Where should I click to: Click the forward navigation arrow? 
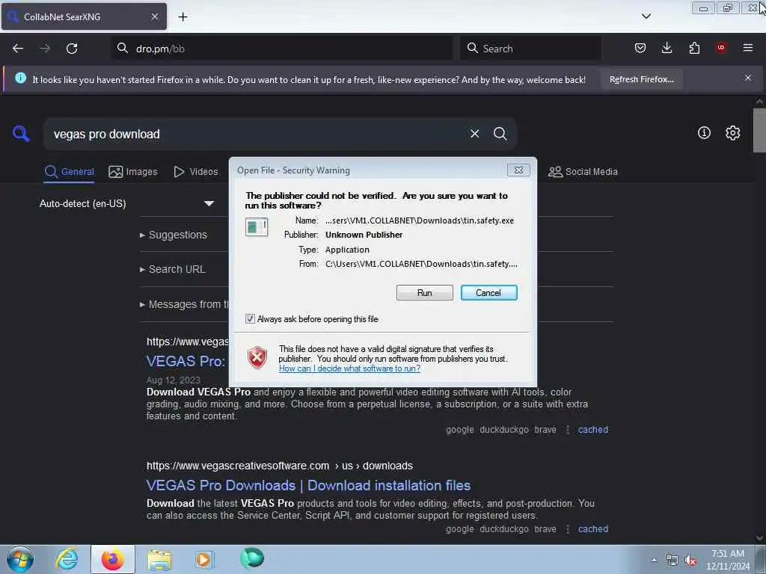(45, 49)
